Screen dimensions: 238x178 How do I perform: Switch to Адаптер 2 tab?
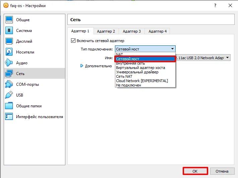pyautogui.click(x=106, y=31)
